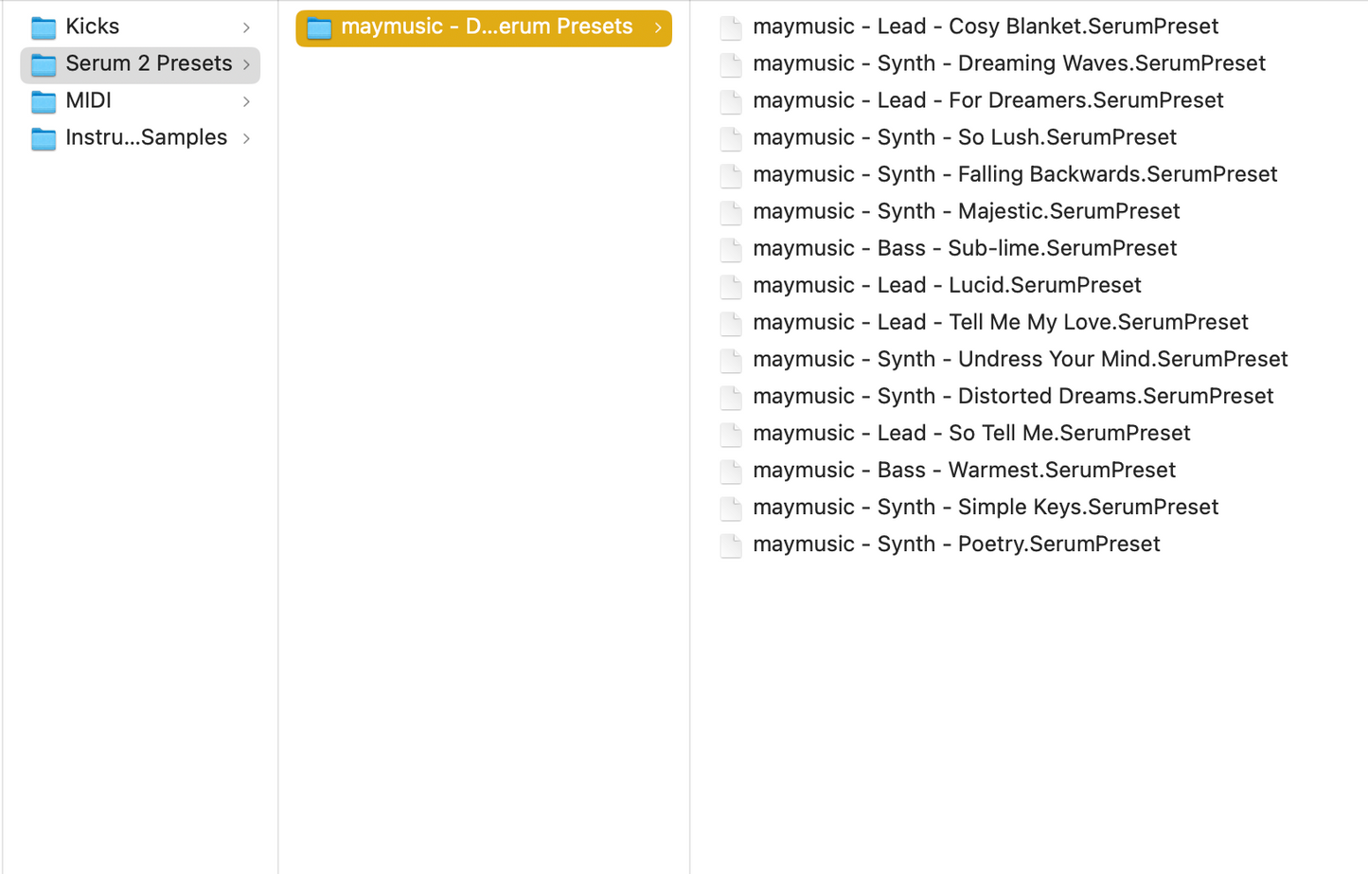Click the Kicks folder icon
The height and width of the screenshot is (874, 1368).
pos(43,27)
